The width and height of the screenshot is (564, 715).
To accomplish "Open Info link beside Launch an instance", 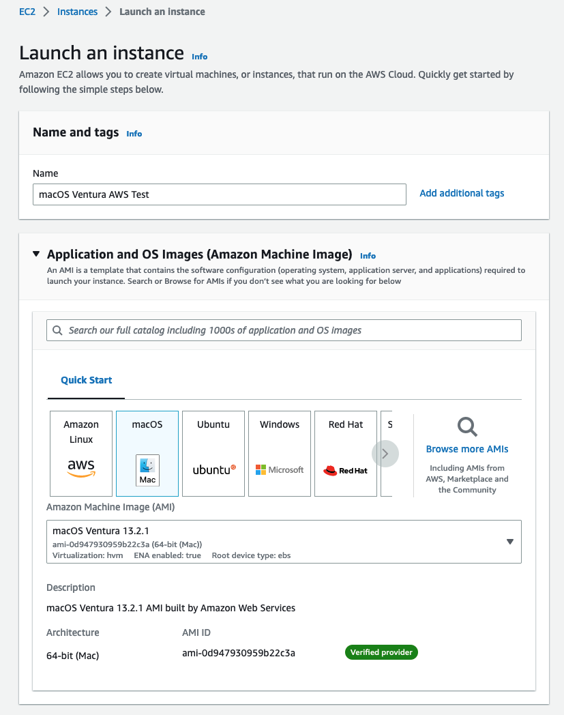I will [199, 57].
